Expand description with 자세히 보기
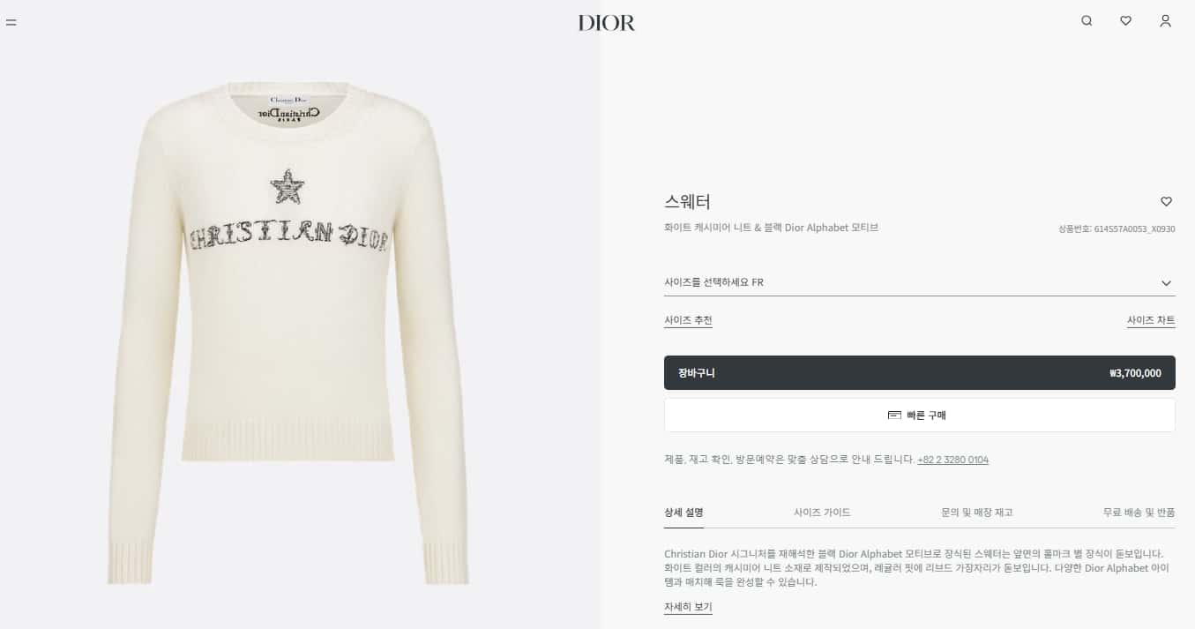The width and height of the screenshot is (1195, 629). [x=688, y=607]
